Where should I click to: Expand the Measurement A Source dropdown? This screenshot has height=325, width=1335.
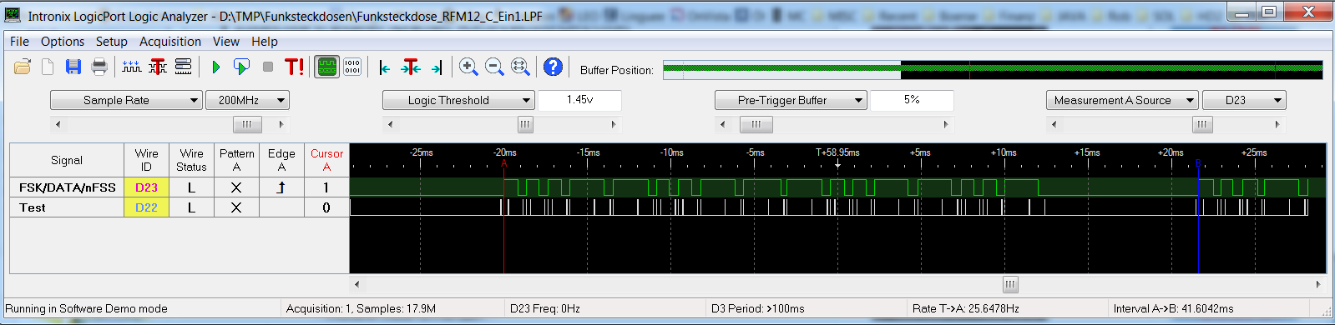(1122, 100)
